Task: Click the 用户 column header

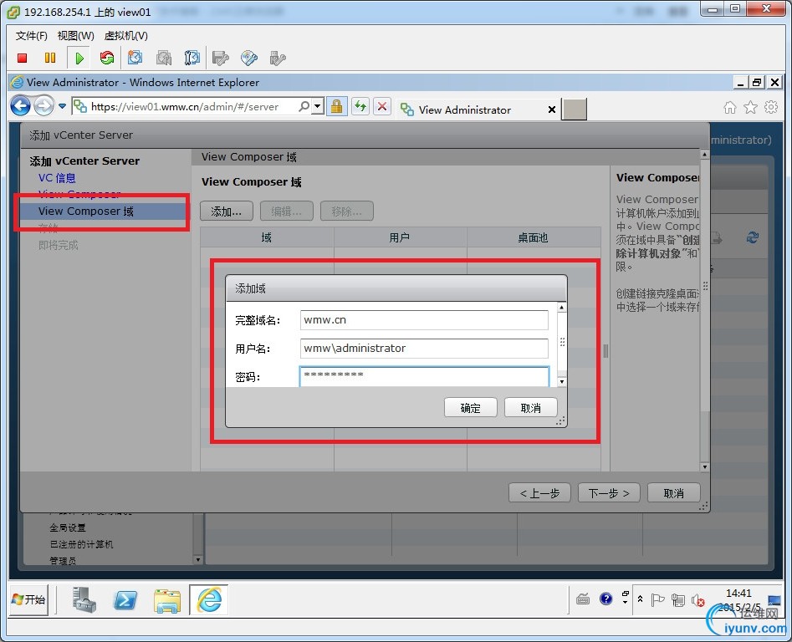Action: 400,237
